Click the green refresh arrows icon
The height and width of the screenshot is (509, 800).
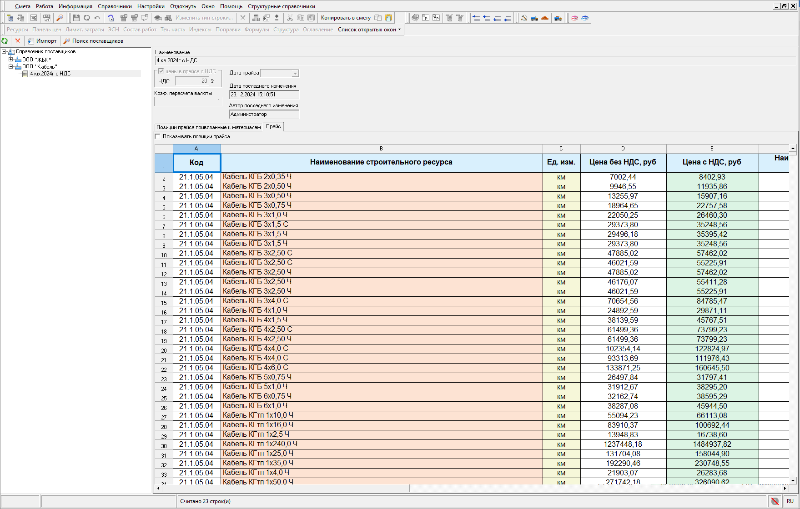click(x=5, y=41)
